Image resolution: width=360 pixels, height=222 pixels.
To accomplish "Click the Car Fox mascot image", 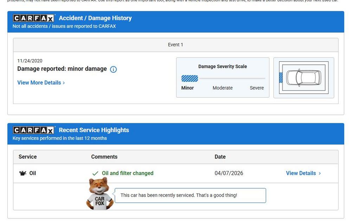I will (100, 194).
